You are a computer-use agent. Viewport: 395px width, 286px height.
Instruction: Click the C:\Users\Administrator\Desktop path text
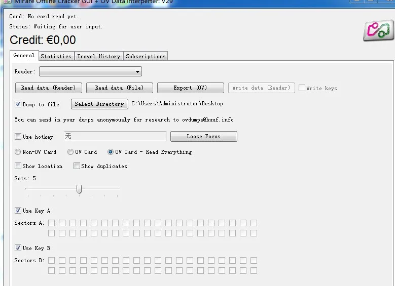coord(177,103)
